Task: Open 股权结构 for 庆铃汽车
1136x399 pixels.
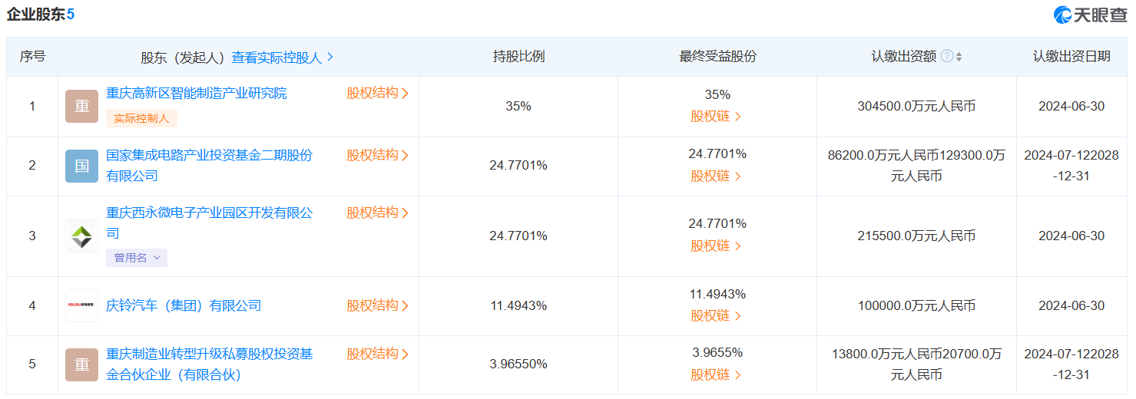Action: click(x=377, y=305)
